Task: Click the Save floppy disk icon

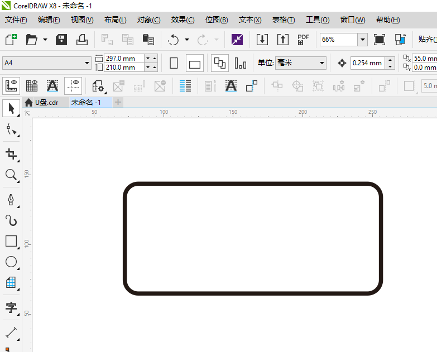Action: 61,40
